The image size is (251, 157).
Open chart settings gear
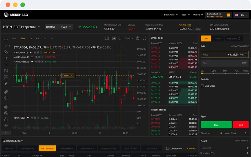click(137, 38)
